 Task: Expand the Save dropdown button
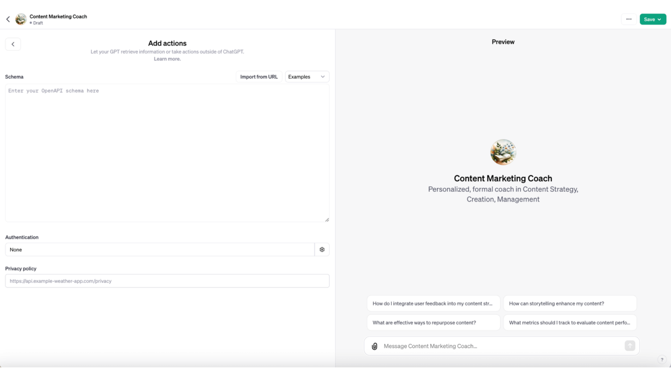click(x=653, y=19)
